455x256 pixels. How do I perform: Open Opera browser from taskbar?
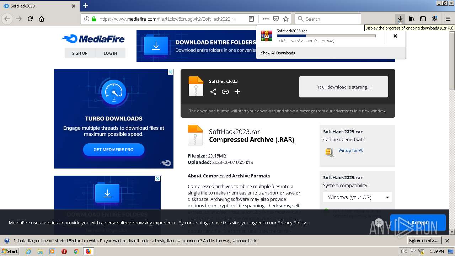[x=64, y=251]
